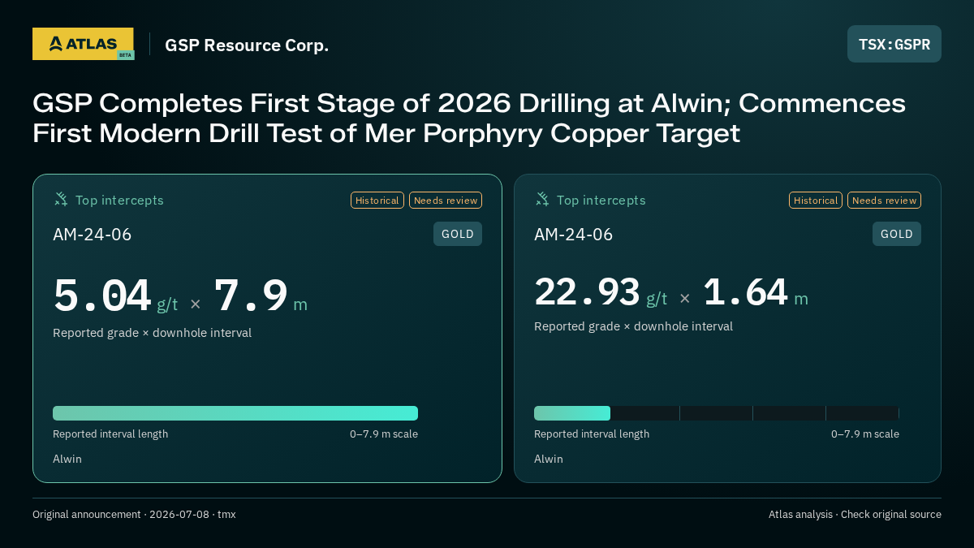Click the AM-24-06 hole ID on the 5.04 g/t card
This screenshot has width=974, height=548.
93,235
